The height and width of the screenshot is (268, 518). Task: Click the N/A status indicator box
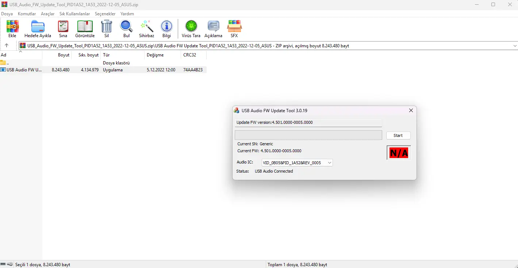coord(399,153)
